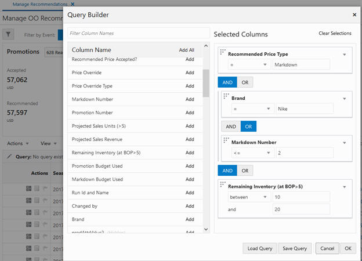Click the Filter Column Names field

[x=139, y=33]
